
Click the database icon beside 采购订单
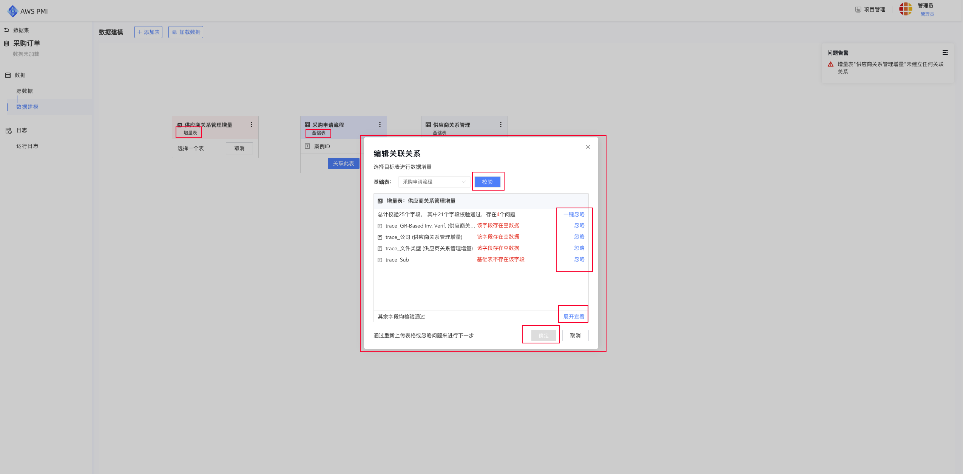(x=6, y=43)
